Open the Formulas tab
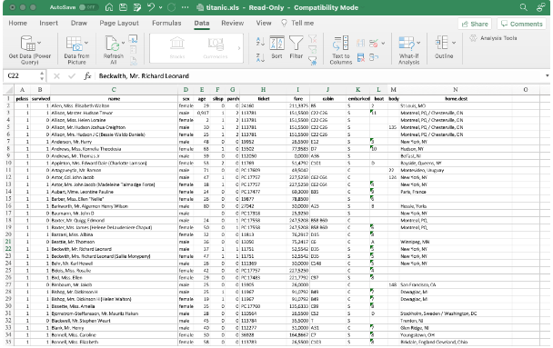Screen dimensions: 553x348 point(166,24)
